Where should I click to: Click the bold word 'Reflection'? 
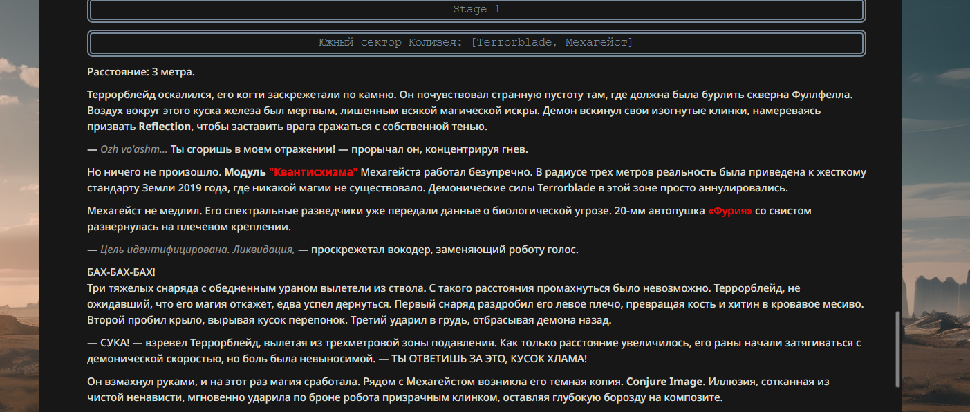click(165, 127)
